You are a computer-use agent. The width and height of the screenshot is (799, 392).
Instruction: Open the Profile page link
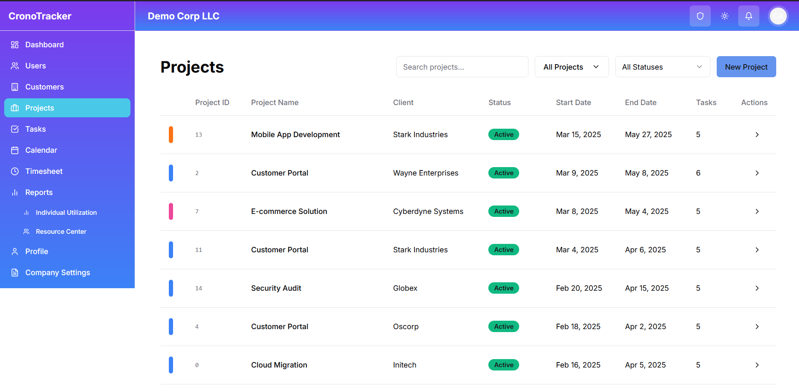[x=67, y=251]
